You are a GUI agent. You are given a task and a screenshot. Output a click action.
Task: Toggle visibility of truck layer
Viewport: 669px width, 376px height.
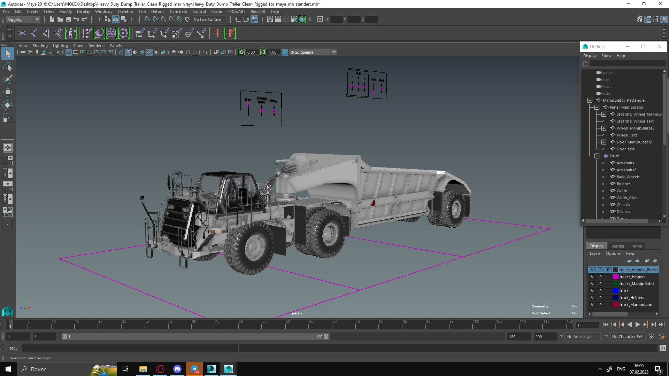[x=592, y=291]
